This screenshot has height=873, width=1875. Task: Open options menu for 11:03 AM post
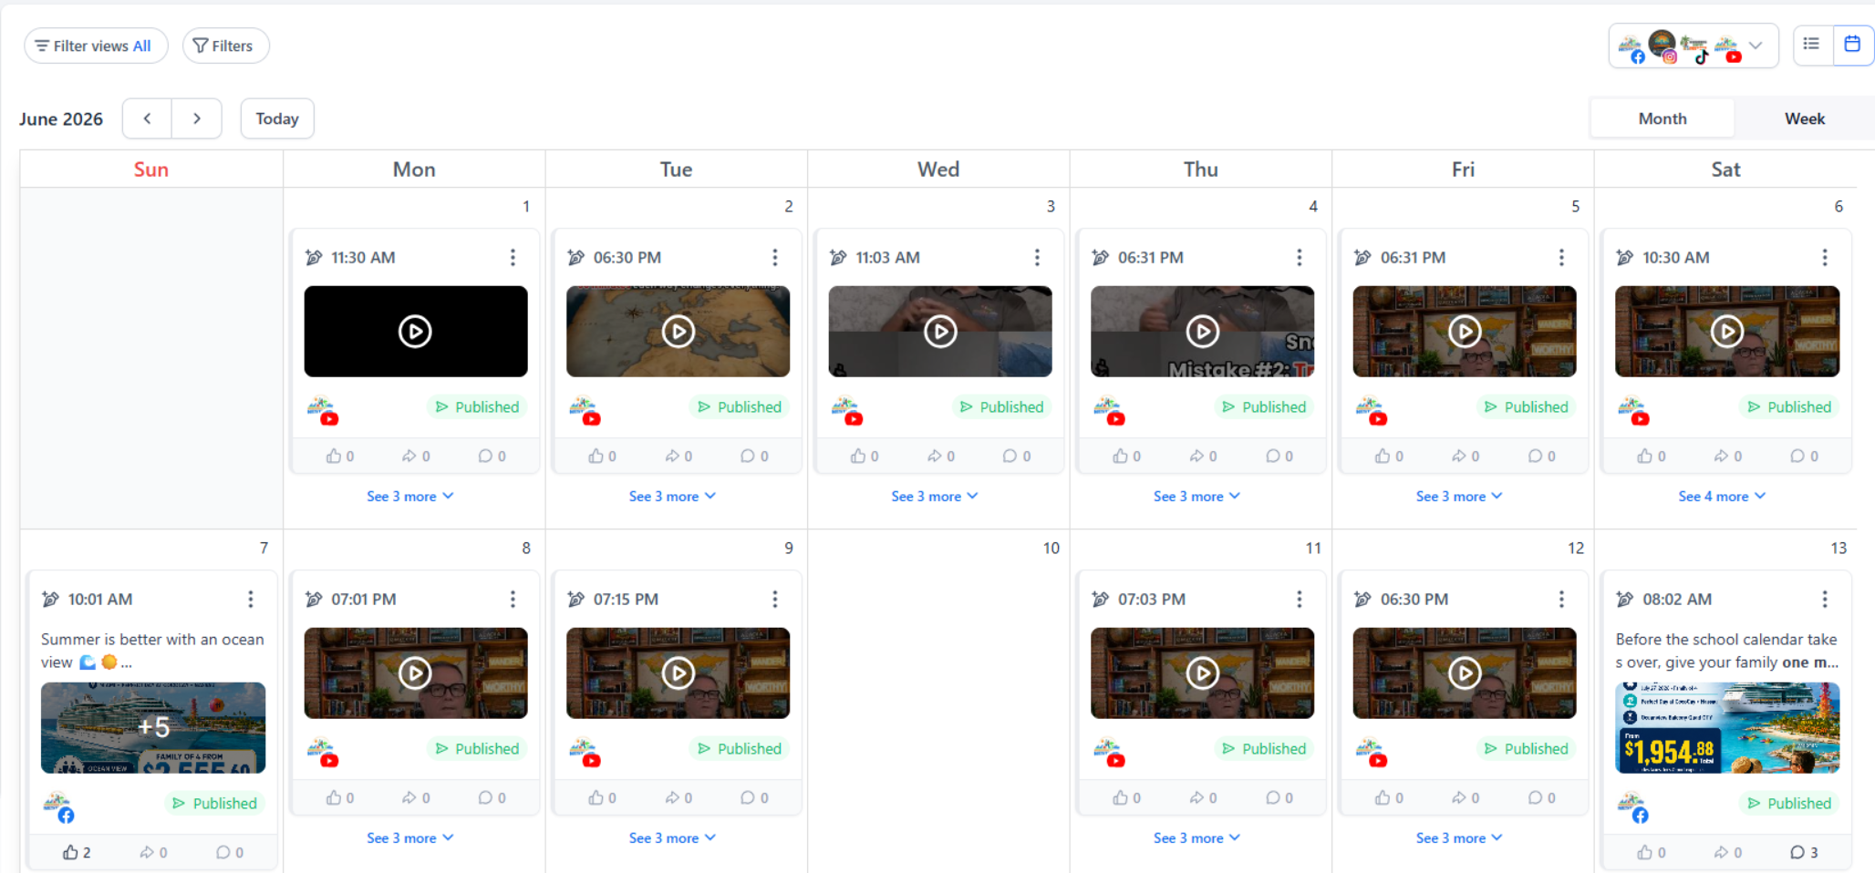(1037, 258)
